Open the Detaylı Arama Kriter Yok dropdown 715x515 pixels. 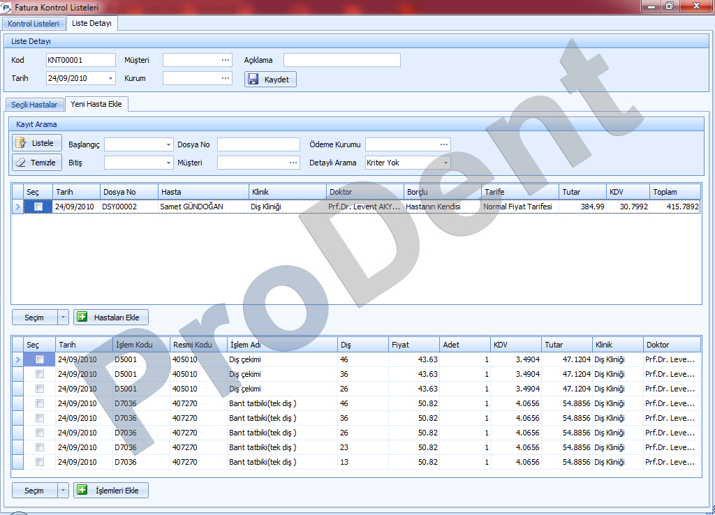tap(445, 163)
